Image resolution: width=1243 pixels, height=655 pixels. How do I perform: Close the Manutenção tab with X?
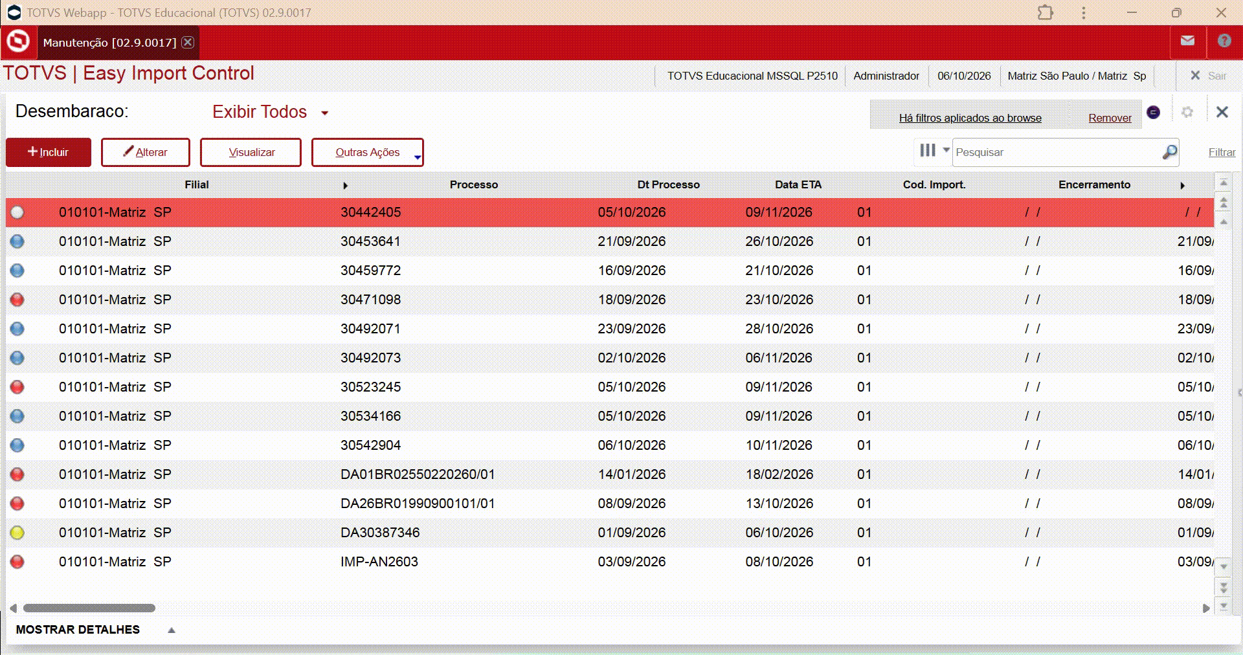188,42
